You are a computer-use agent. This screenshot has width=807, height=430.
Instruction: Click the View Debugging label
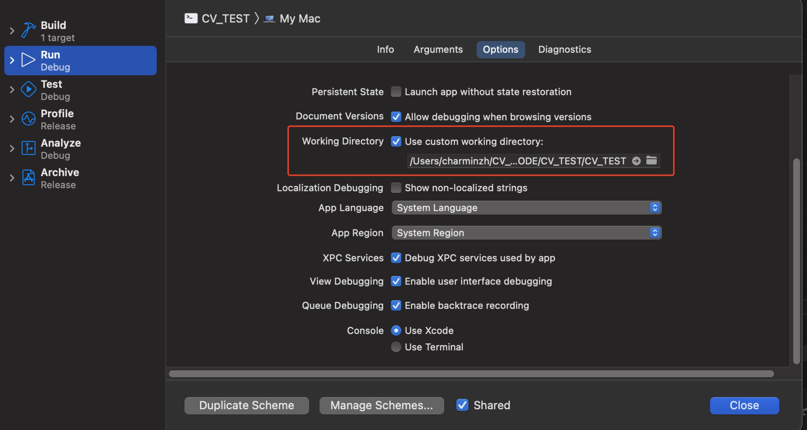click(x=347, y=281)
